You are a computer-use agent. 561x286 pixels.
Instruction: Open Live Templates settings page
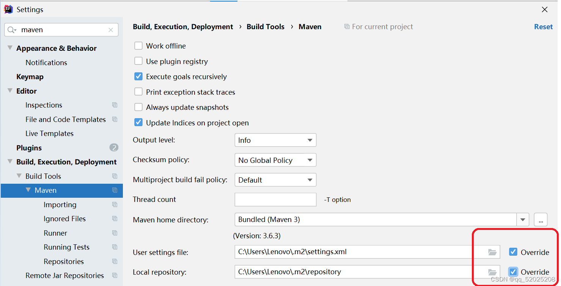(x=49, y=133)
